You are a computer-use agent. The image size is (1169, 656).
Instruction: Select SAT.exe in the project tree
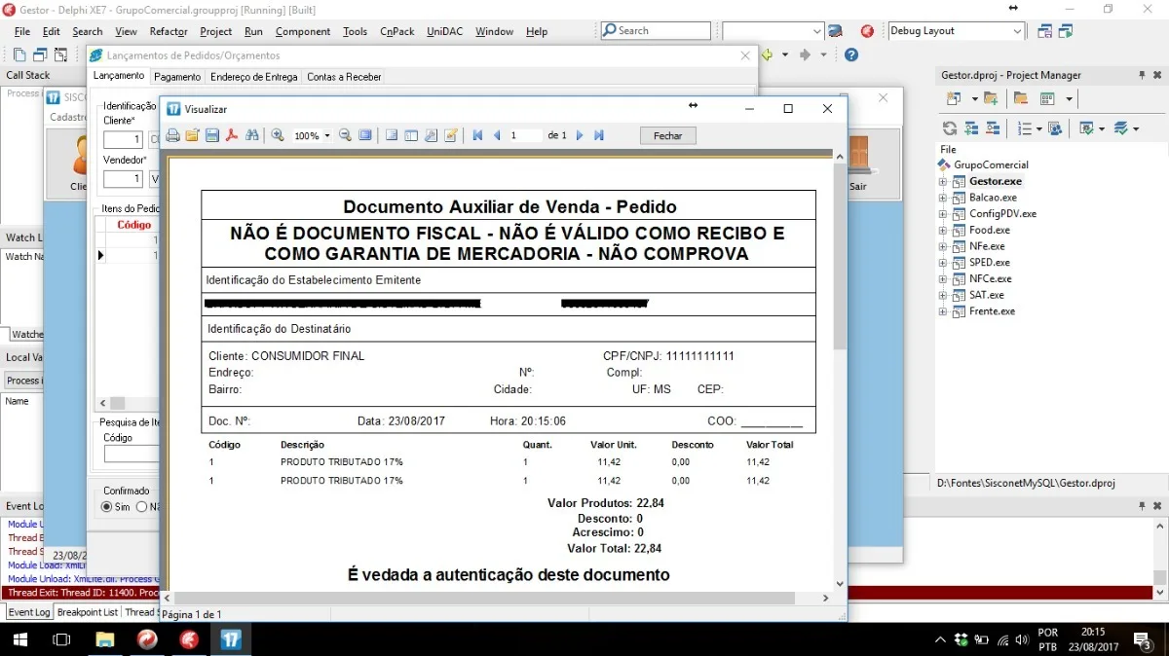click(x=986, y=295)
